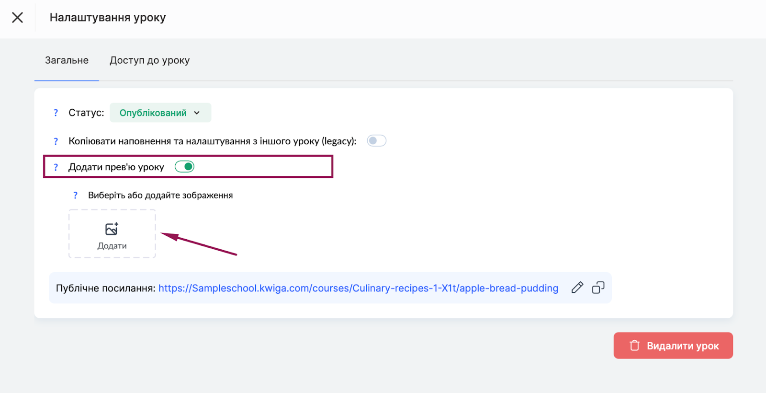
Task: Click the add image icon in upload box
Action: click(112, 229)
